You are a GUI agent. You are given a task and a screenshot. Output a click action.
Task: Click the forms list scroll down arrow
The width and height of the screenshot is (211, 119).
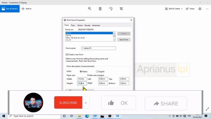click(114, 40)
